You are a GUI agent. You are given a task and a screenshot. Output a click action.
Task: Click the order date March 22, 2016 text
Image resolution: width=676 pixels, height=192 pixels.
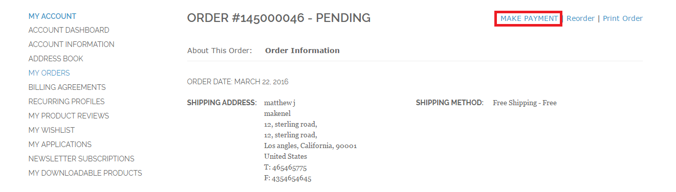pos(238,82)
